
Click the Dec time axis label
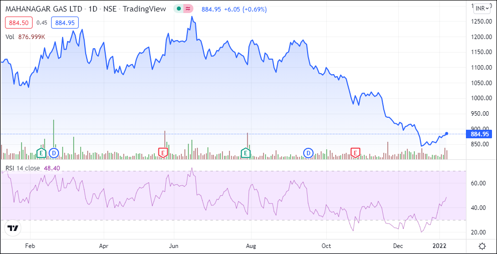click(398, 246)
